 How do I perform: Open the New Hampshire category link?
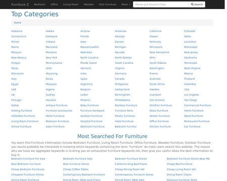[x=159, y=52]
